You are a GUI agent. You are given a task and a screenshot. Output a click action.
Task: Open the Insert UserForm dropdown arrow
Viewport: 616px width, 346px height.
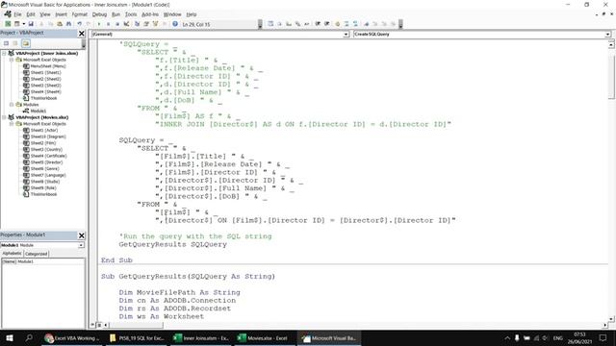click(23, 24)
